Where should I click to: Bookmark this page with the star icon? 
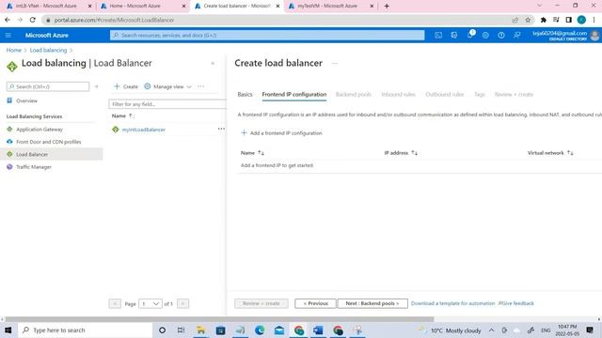pos(528,20)
